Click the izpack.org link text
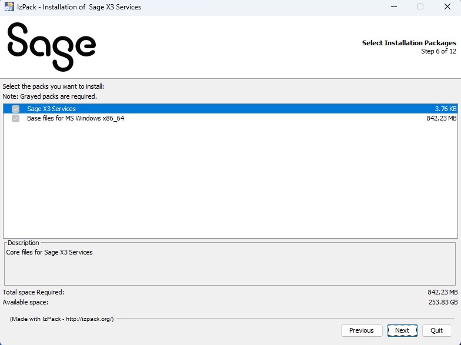Image resolution: width=461 pixels, height=345 pixels. (89, 319)
